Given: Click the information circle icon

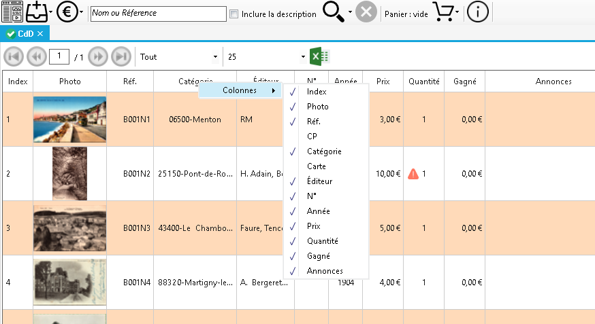Looking at the screenshot, I should click(x=477, y=12).
